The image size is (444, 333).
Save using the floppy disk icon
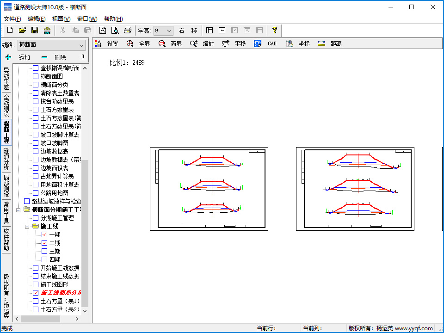click(35, 30)
